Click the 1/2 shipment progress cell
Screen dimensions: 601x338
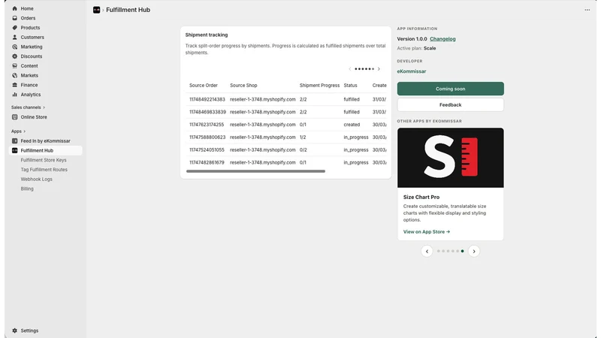point(303,137)
